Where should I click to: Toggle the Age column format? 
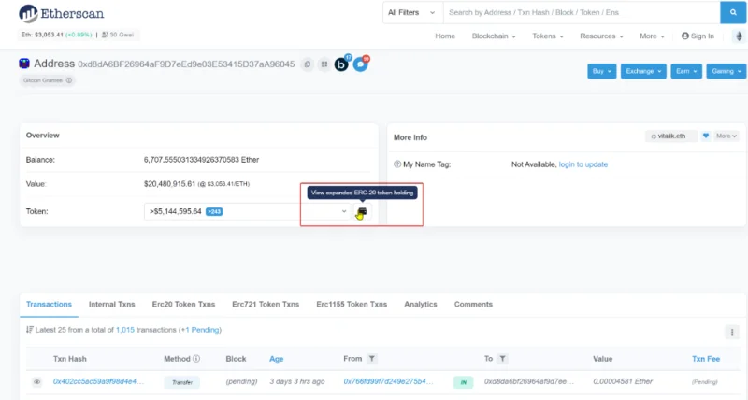click(x=276, y=359)
